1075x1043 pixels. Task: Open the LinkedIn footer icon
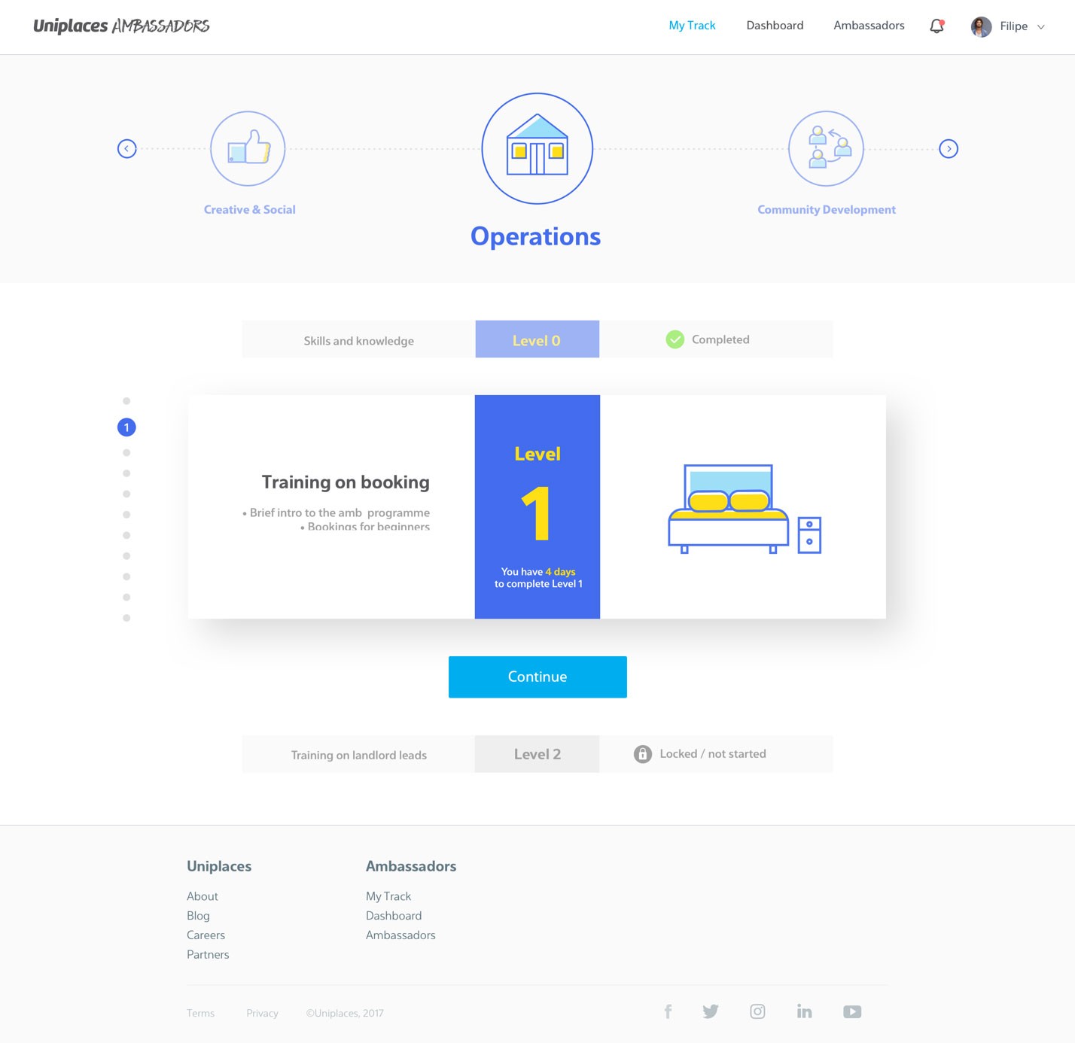(805, 1011)
